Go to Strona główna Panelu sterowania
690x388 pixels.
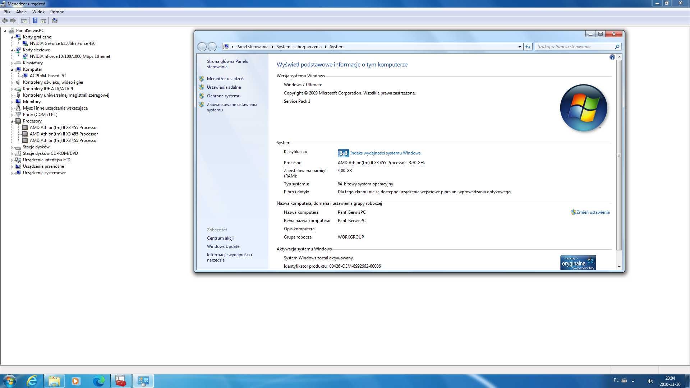point(227,64)
